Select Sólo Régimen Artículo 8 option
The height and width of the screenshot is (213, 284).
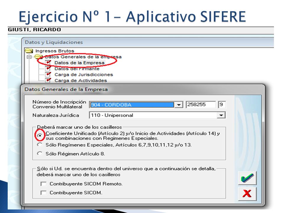coord(40,154)
